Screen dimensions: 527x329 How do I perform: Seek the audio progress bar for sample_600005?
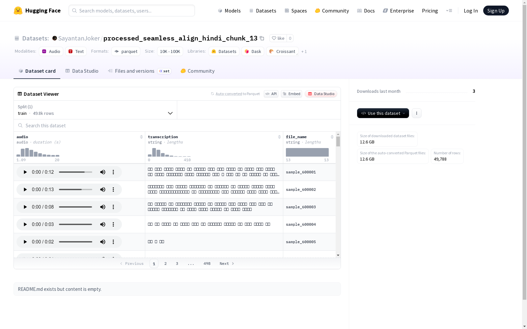pos(75,242)
